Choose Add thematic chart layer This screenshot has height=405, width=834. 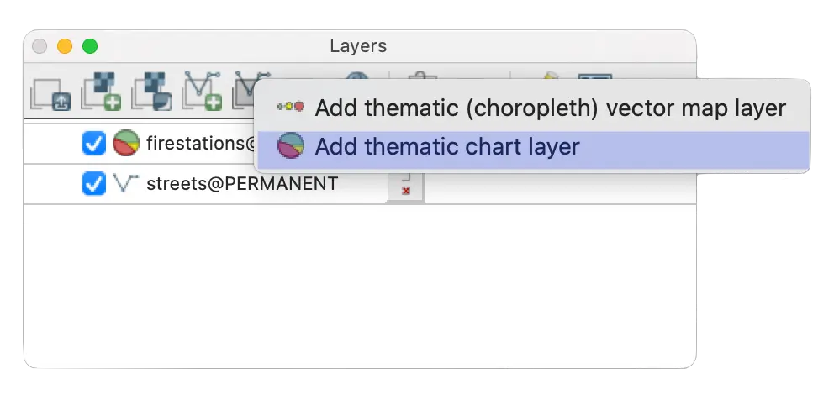pyautogui.click(x=447, y=147)
